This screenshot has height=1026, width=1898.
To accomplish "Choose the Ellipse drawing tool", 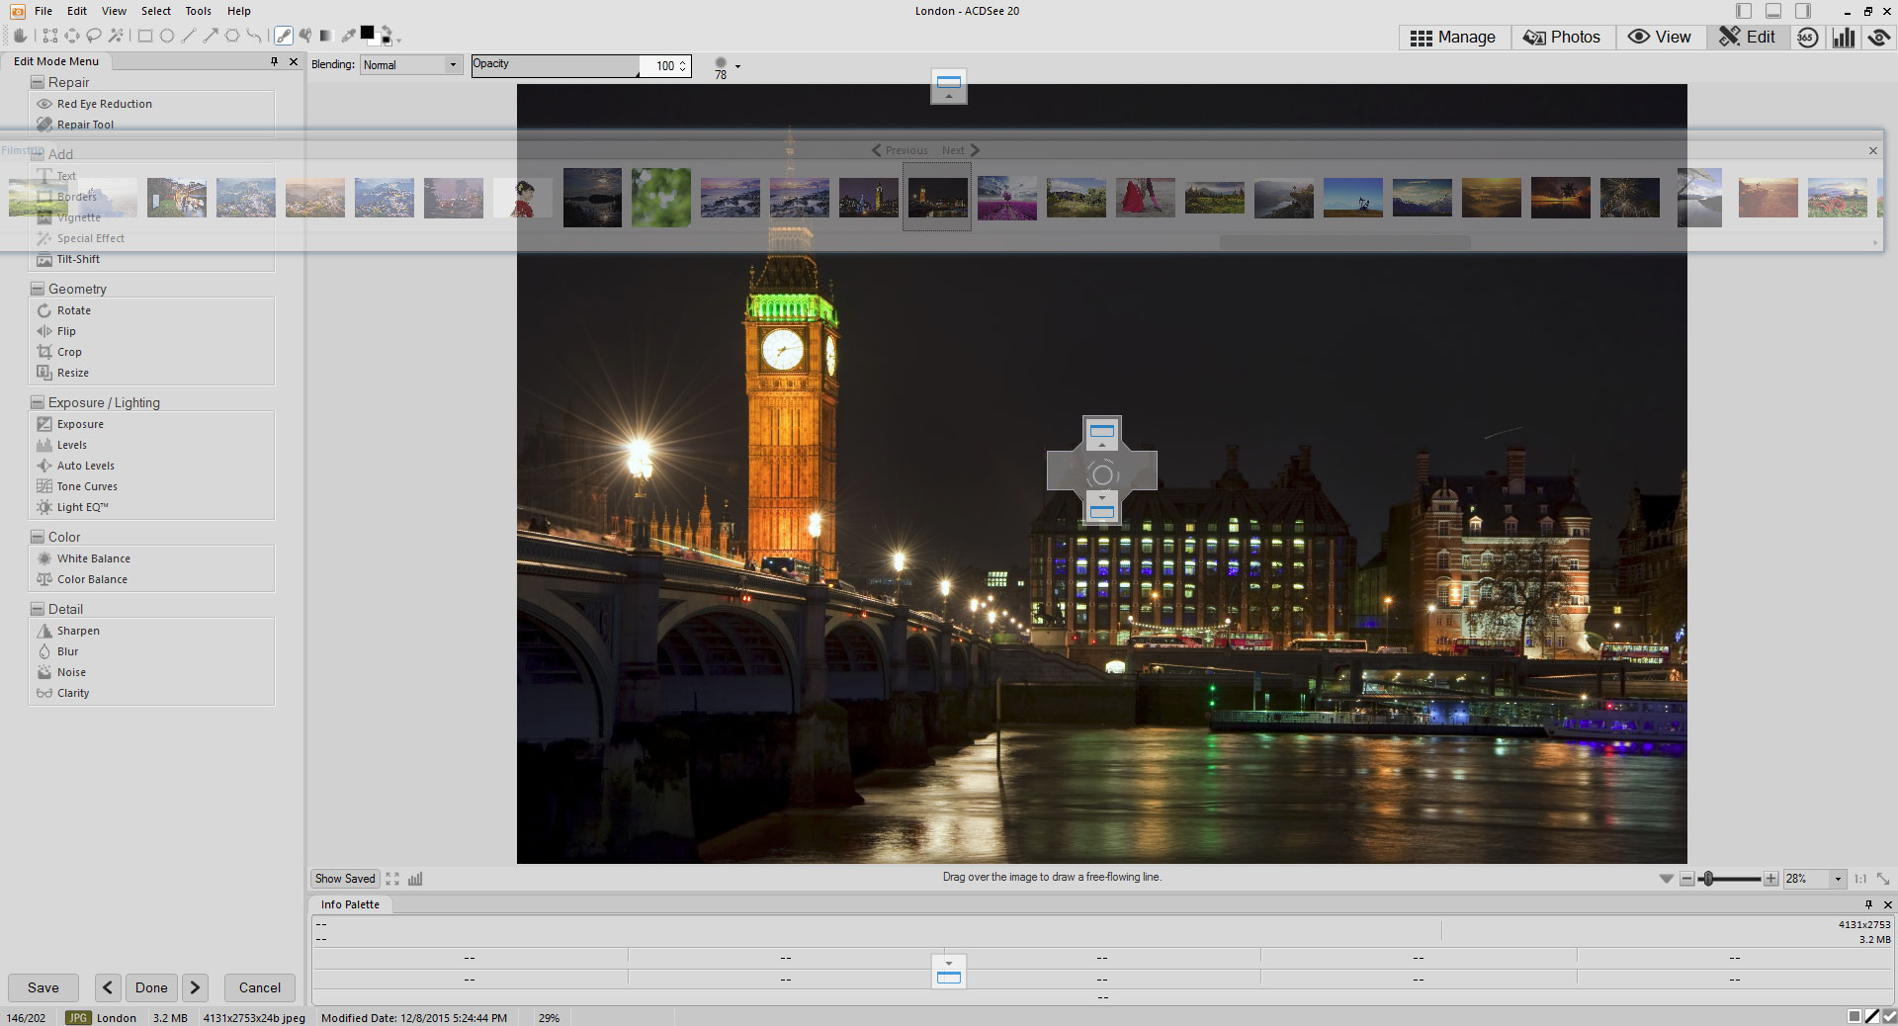I will 167,36.
